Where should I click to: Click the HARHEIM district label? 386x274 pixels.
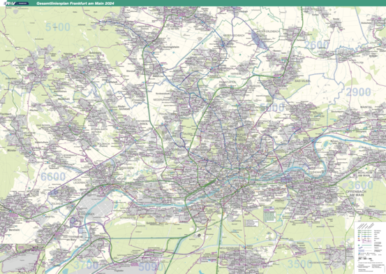click(236, 73)
